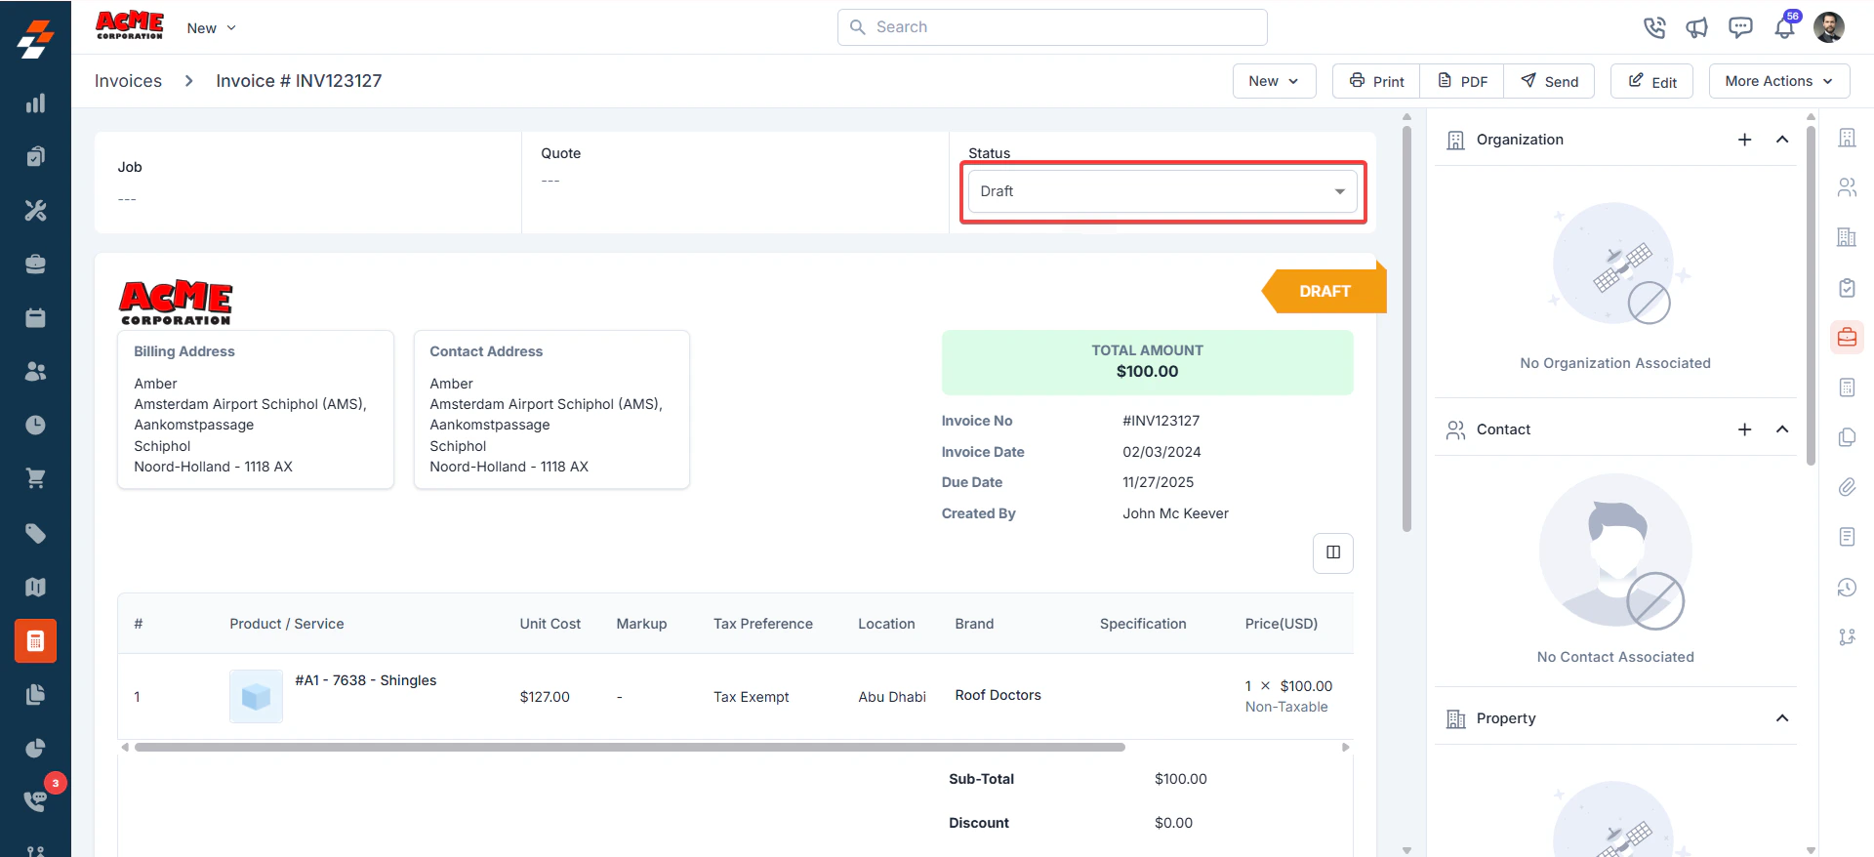Viewport: 1874px width, 857px height.
Task: Open the people contacts sidebar icon
Action: coord(35,371)
